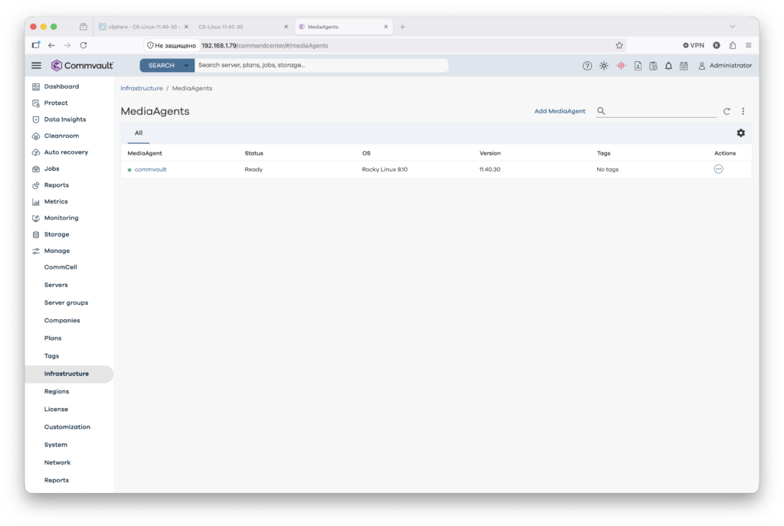Open Plans under Manage
This screenshot has height=526, width=784.
53,338
